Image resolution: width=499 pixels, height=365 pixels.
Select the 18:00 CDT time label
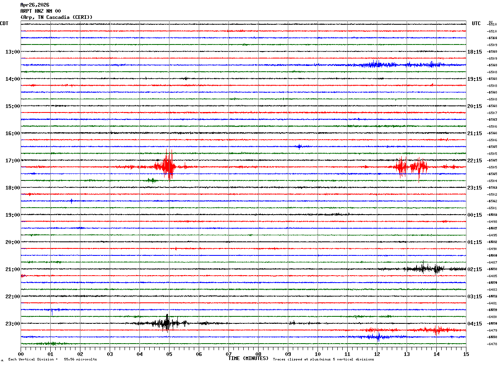tap(12, 188)
